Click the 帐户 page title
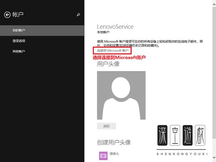The width and height of the screenshot is (216, 162). click(x=18, y=14)
